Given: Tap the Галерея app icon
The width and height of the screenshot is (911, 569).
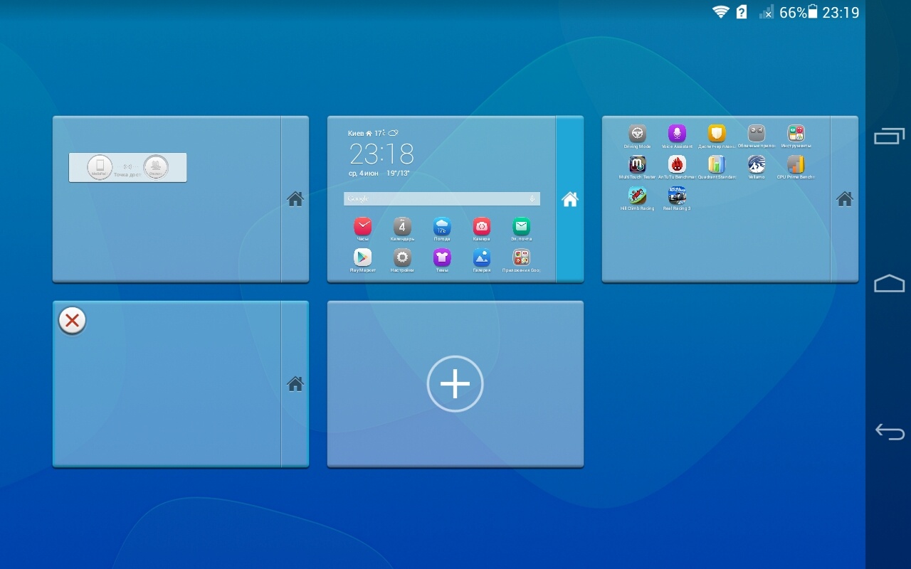Looking at the screenshot, I should (x=482, y=257).
